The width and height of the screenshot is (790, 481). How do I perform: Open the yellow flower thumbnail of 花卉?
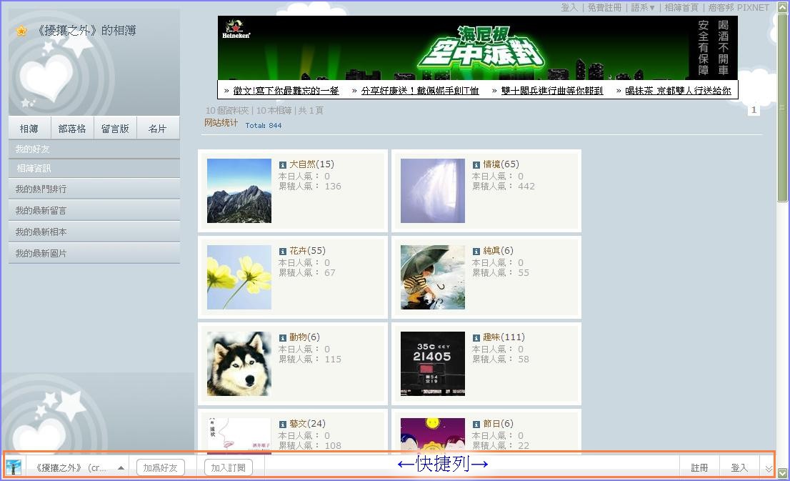239,277
